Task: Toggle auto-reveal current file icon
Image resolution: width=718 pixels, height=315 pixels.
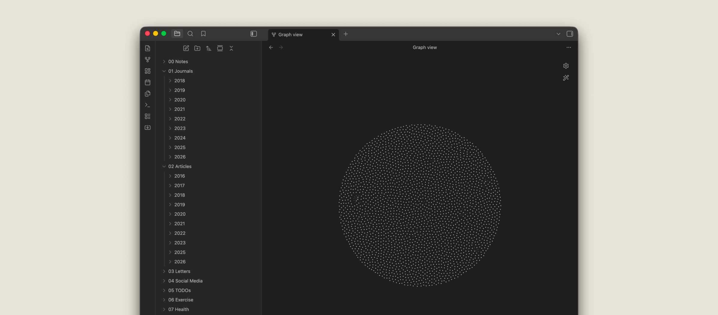Action: click(220, 48)
